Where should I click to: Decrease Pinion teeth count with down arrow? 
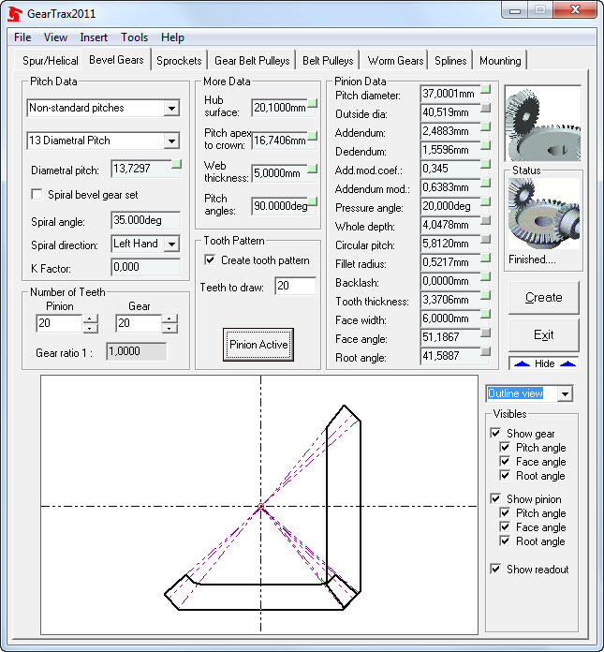coord(90,328)
